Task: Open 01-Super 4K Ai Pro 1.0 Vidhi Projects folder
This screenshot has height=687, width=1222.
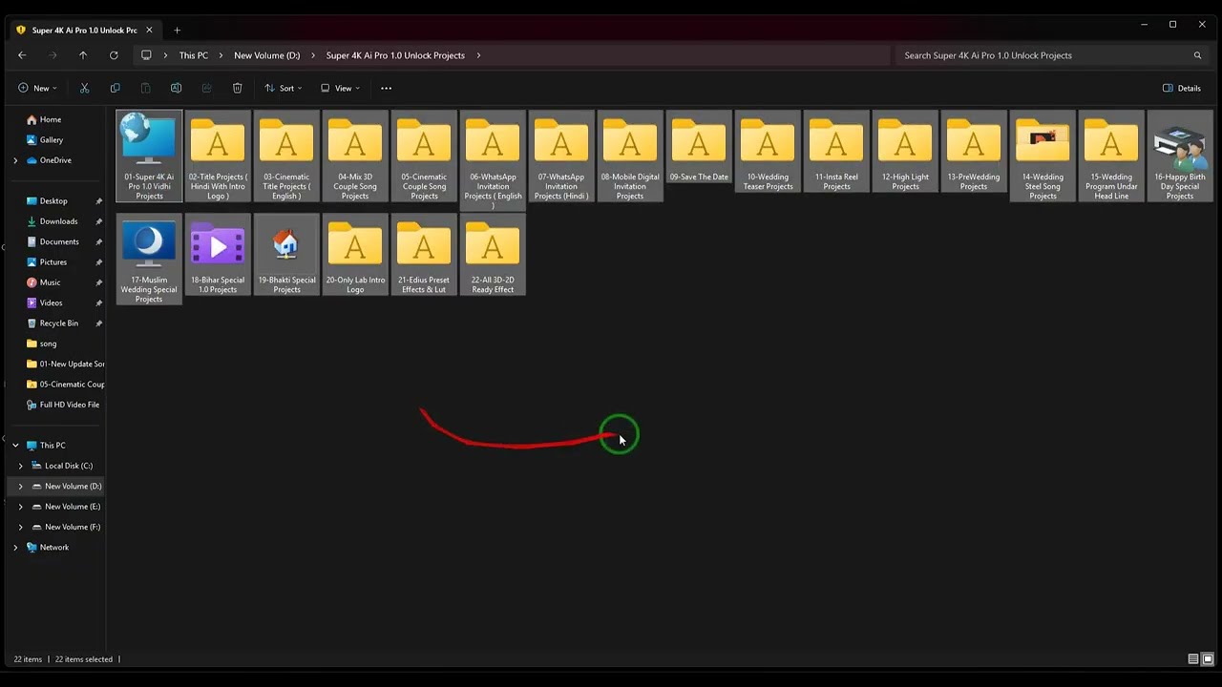Action: [149, 156]
